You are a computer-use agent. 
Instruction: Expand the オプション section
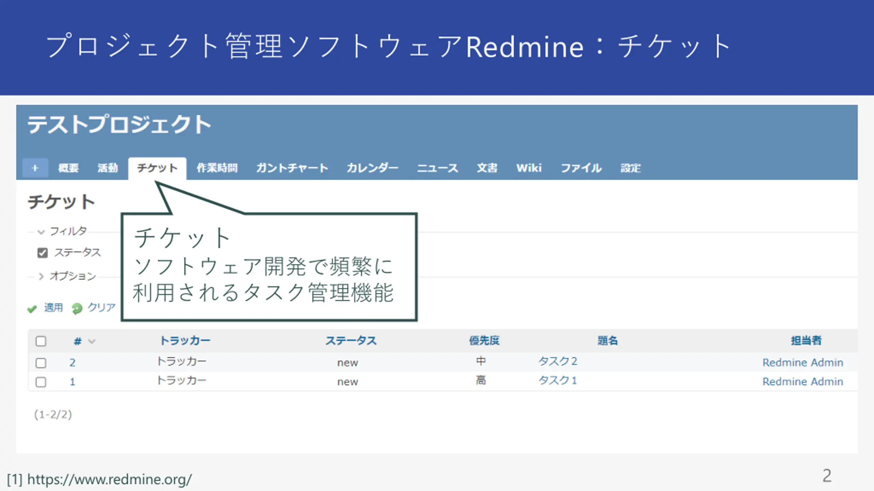pos(67,276)
